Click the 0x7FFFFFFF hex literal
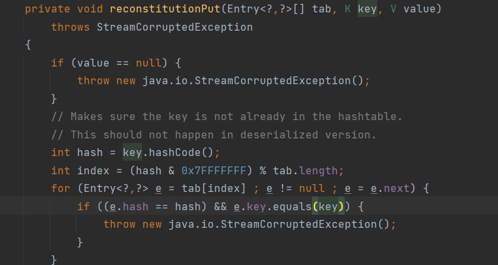The height and width of the screenshot is (265, 498). 213,171
